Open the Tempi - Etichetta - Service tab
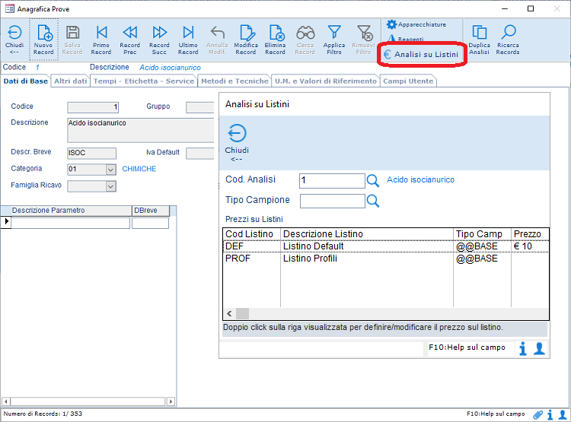The width and height of the screenshot is (571, 422). pyautogui.click(x=144, y=81)
